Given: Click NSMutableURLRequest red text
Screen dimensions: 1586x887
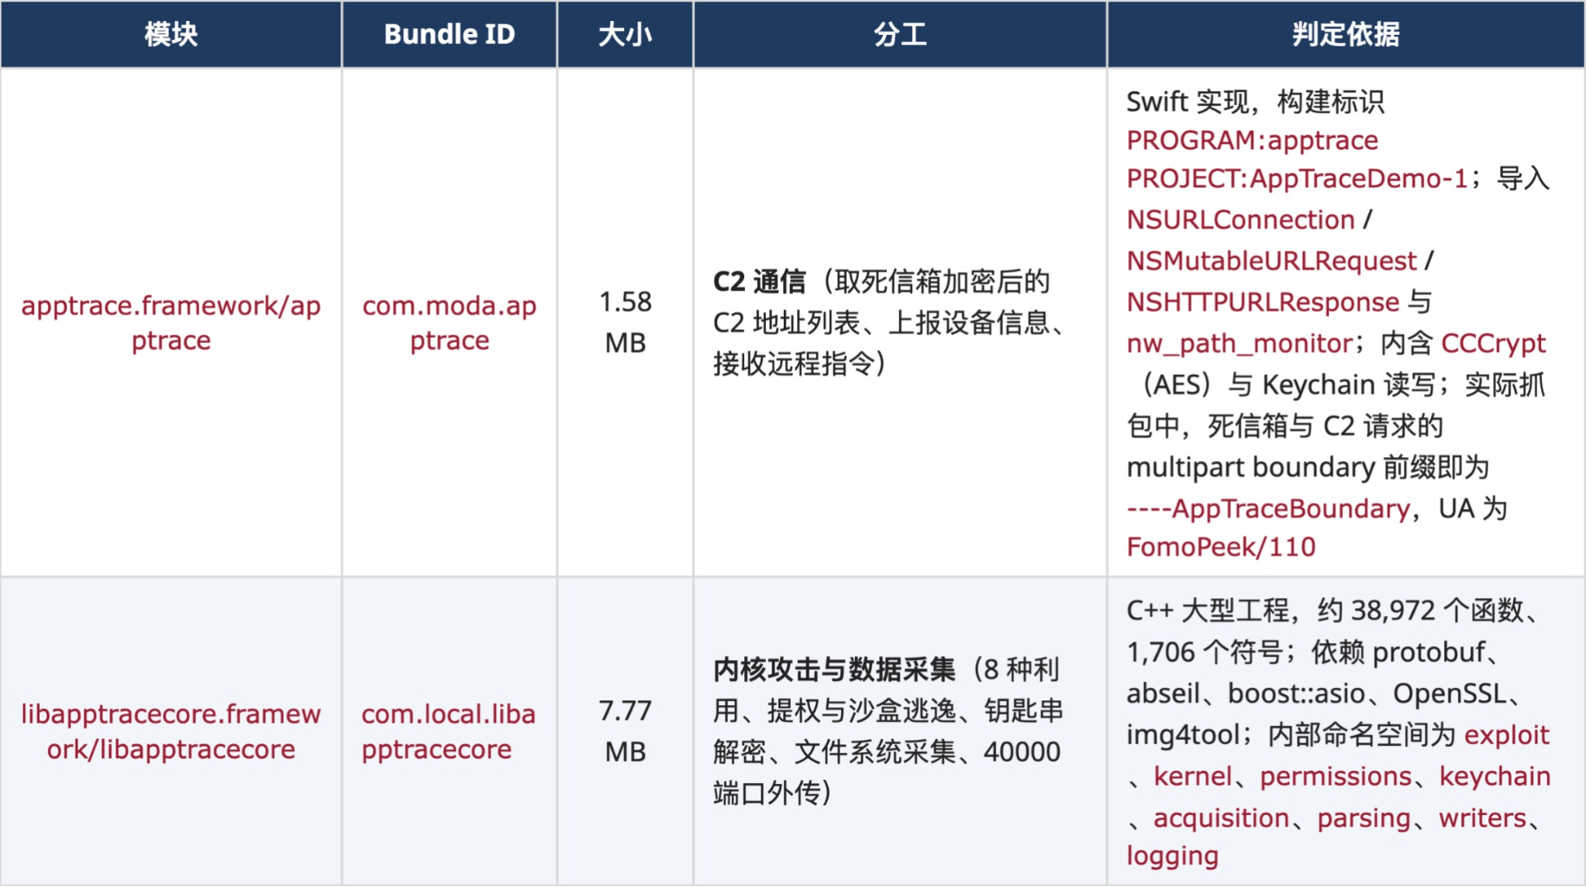Looking at the screenshot, I should [x=1271, y=261].
